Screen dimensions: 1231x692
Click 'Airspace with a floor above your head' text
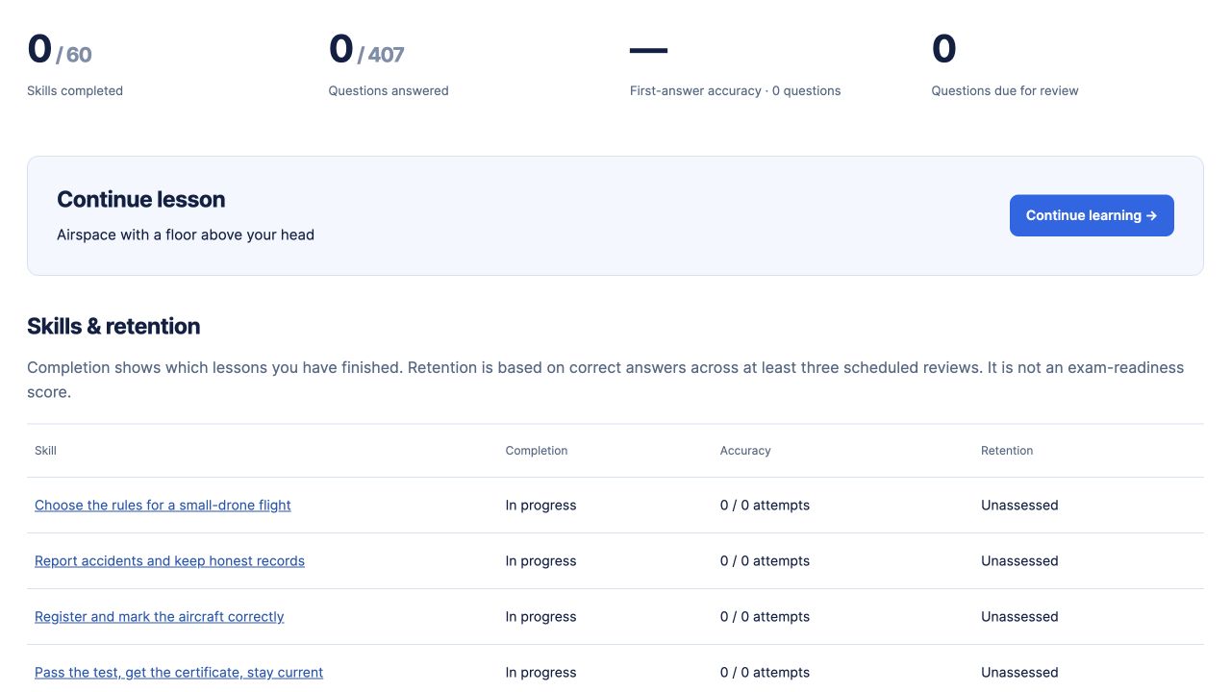186,235
